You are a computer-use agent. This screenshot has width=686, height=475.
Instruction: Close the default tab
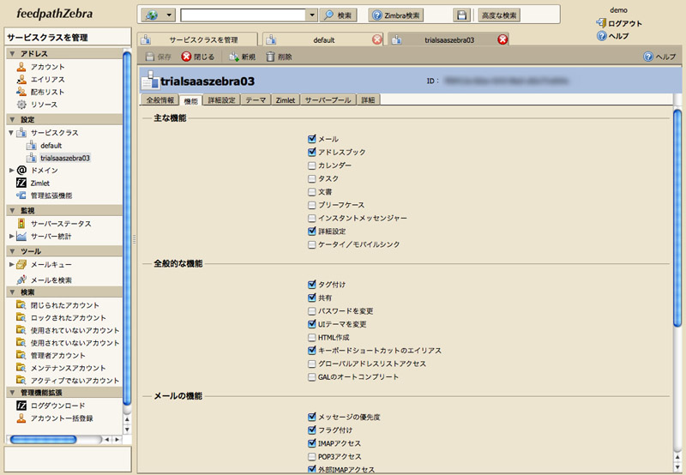tap(376, 39)
